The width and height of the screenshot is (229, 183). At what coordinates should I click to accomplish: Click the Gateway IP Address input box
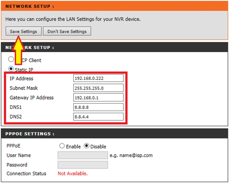tap(98, 98)
